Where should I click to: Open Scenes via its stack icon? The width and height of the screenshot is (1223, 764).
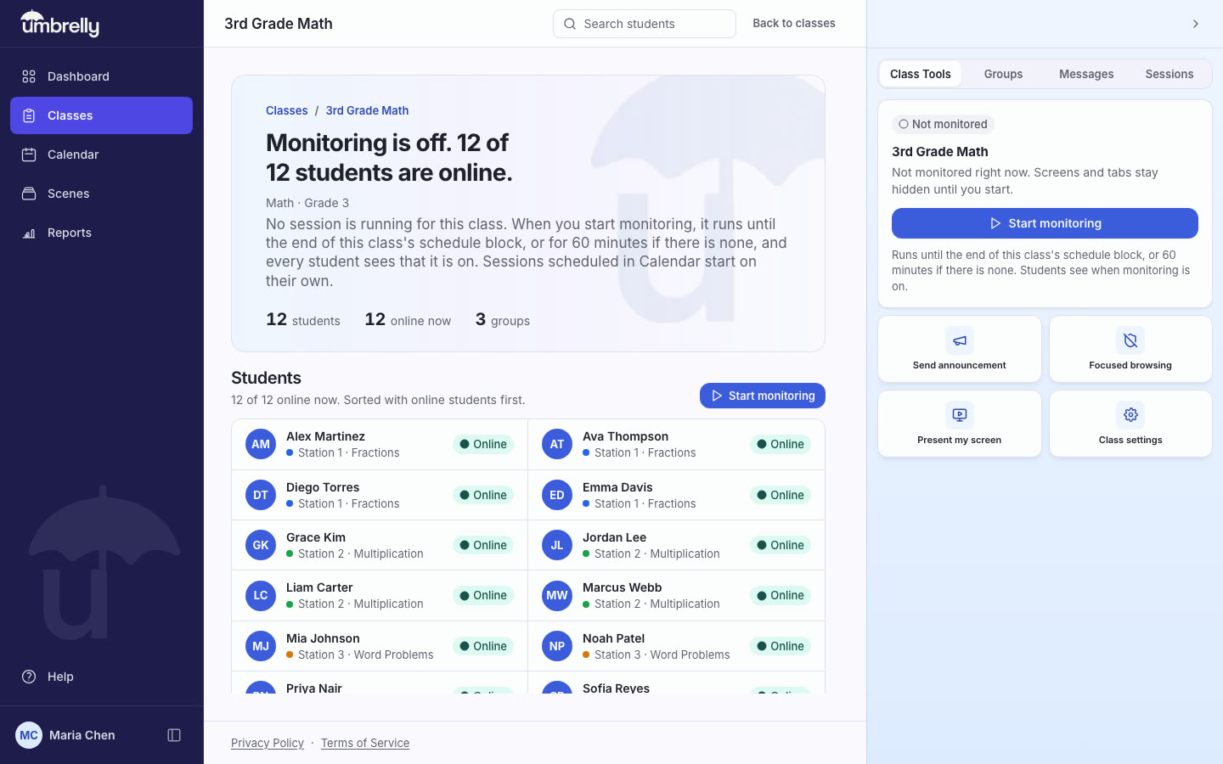click(x=29, y=194)
